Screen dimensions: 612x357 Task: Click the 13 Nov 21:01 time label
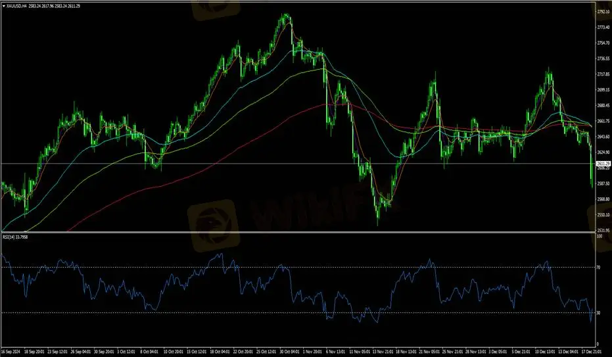tap(383, 352)
